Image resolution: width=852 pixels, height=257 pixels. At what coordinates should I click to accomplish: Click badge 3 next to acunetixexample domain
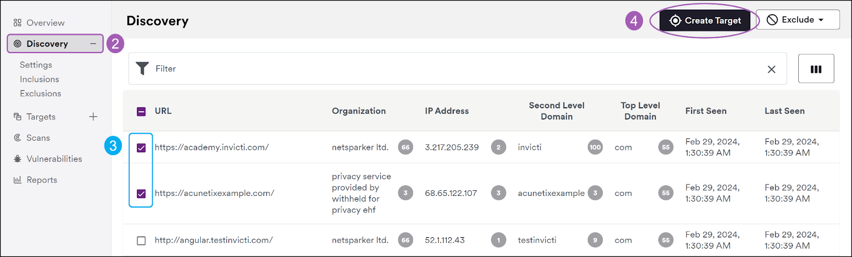[595, 193]
